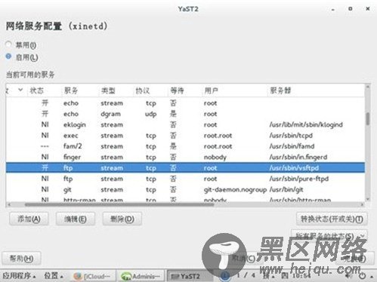
Task: Select the finger service row
Action: click(185, 157)
